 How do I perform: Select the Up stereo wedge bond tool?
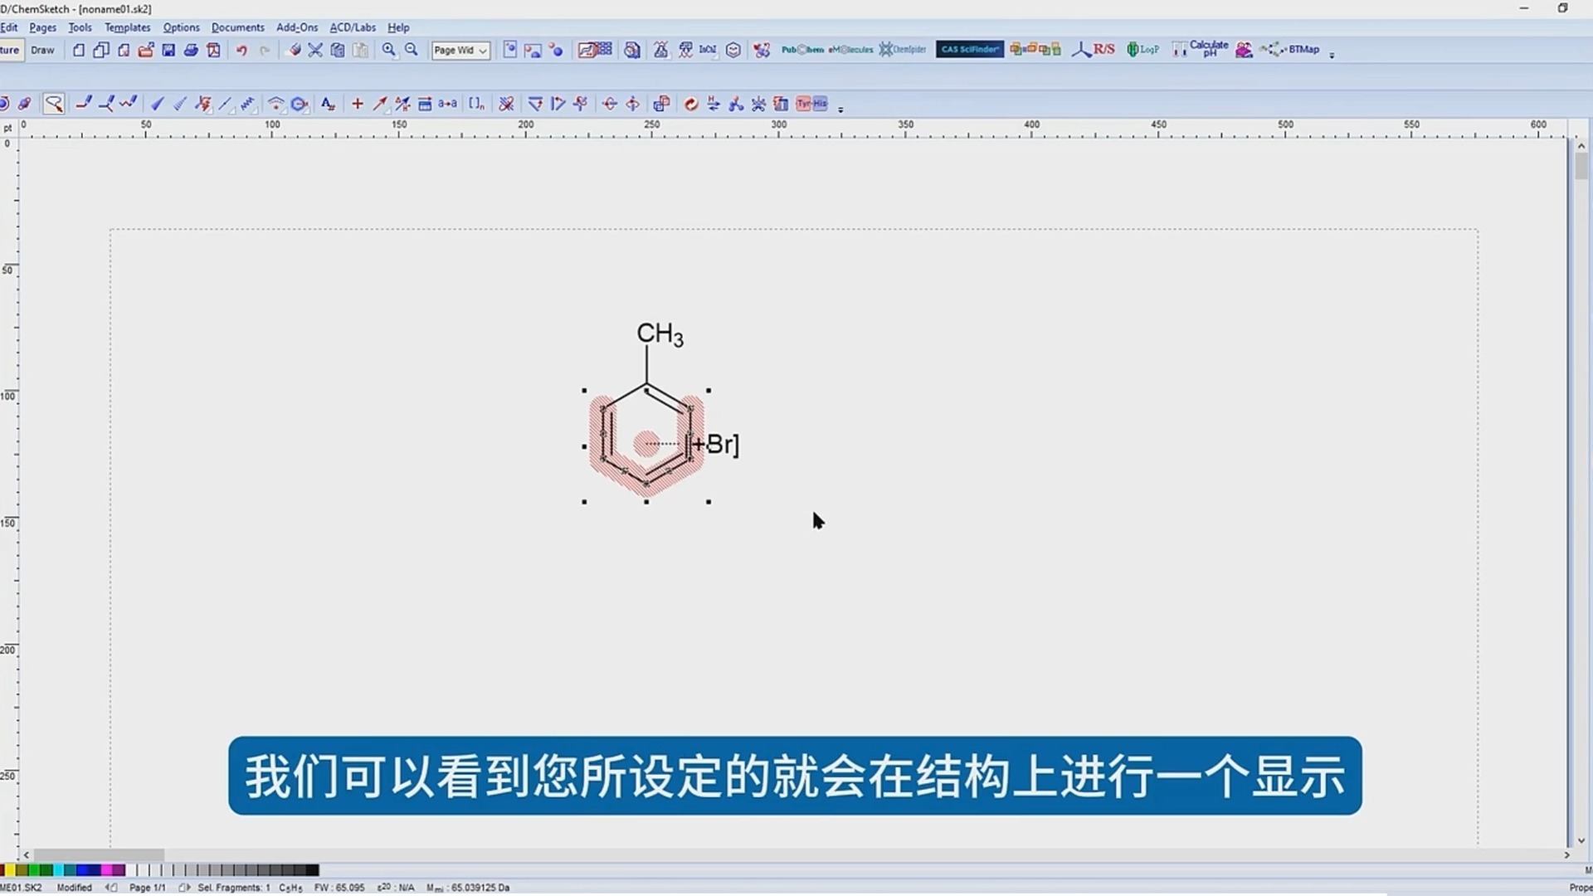coord(157,104)
